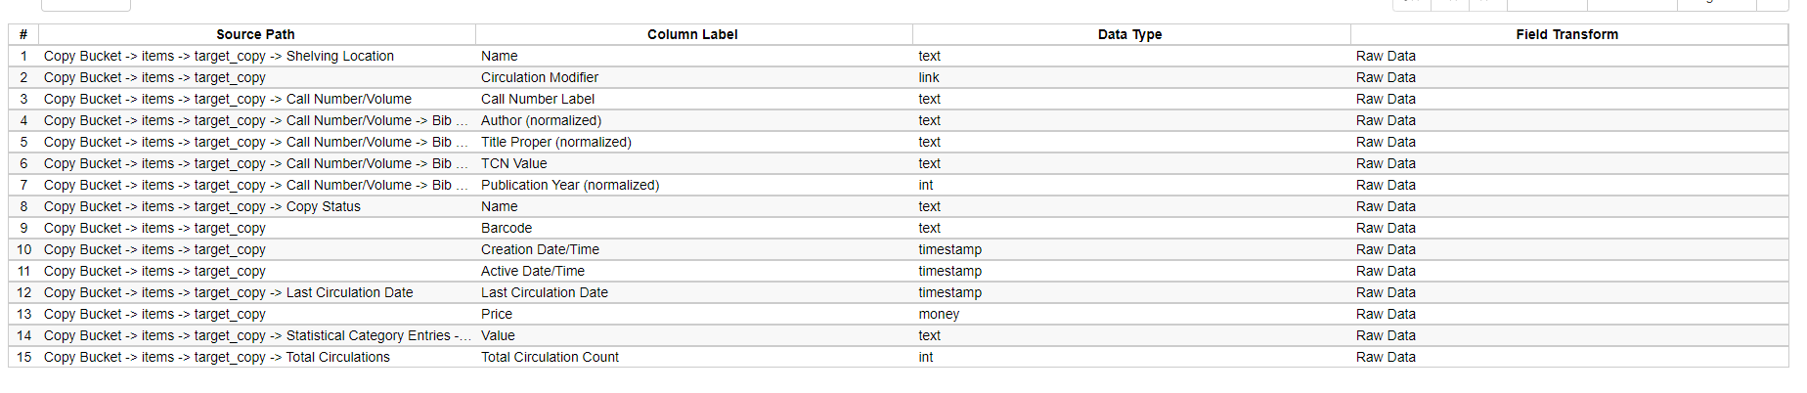
Task: Click the Call Number Label cell
Action: point(538,99)
